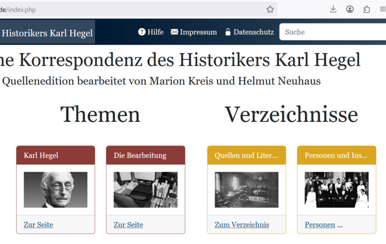Screen dimensions: 386x244
Task: Click the Quellen und Literatur room photo
Action: coord(246,189)
